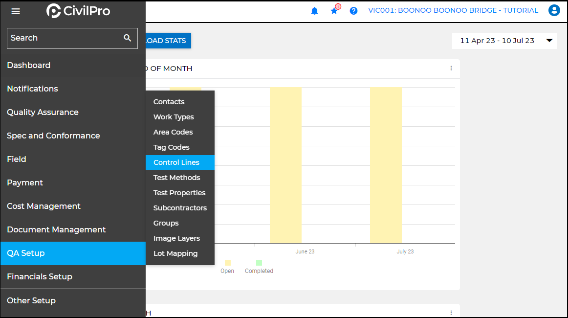This screenshot has width=568, height=318.
Task: Click the Open legend label
Action: 227,271
